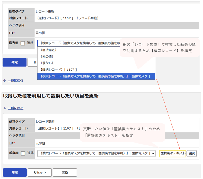Screen dimensions: 203x179
Task: Click the open 備考欄 combo box at top
Action: pos(79,43)
